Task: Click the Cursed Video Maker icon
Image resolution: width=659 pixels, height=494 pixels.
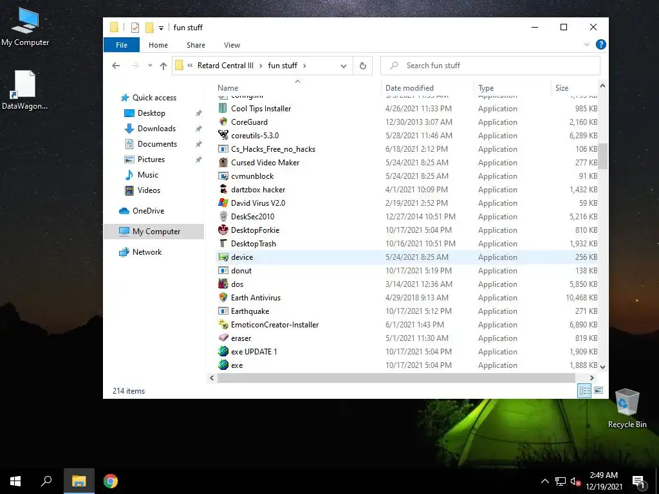Action: pos(223,163)
